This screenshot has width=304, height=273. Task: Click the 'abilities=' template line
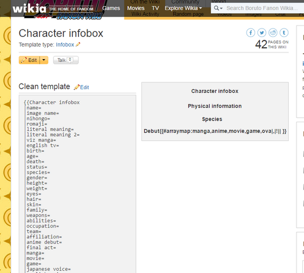coord(41,221)
